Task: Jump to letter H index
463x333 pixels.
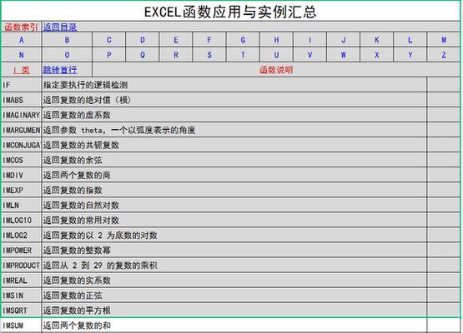Action: (x=276, y=40)
